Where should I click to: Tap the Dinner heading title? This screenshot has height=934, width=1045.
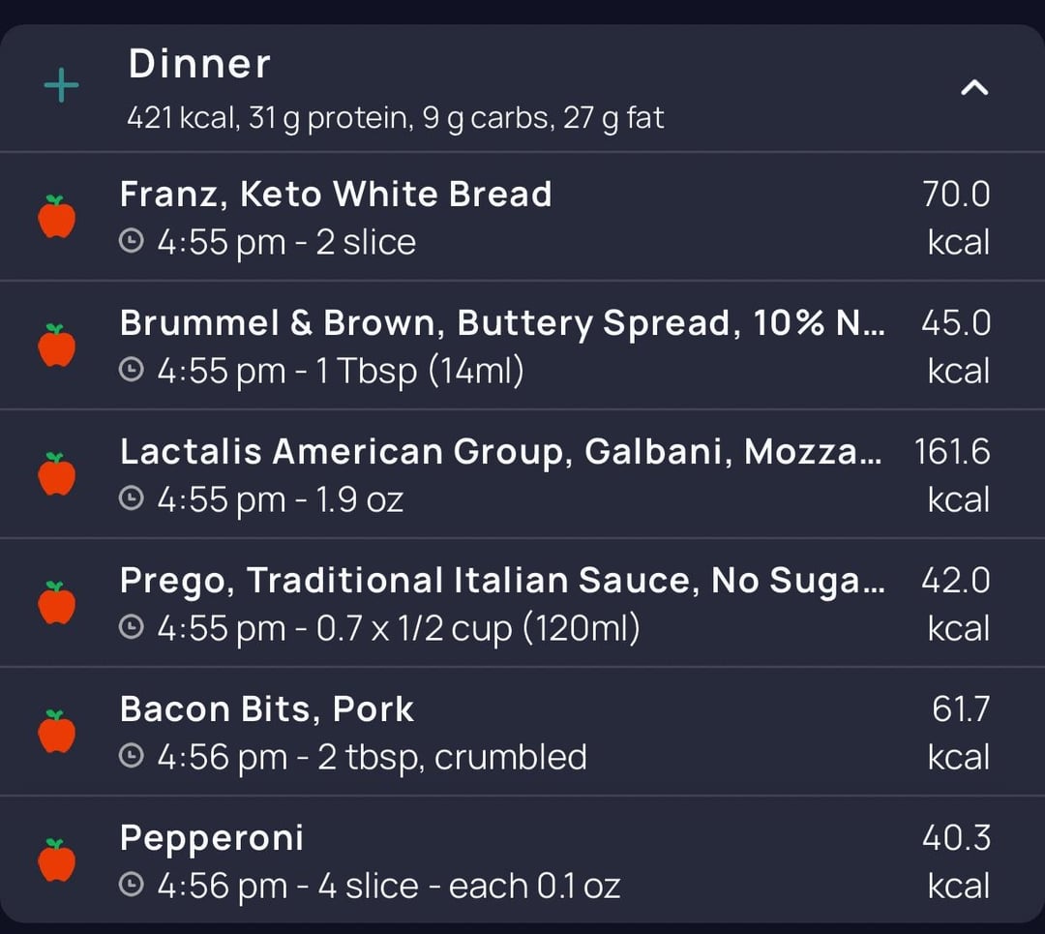click(x=199, y=65)
